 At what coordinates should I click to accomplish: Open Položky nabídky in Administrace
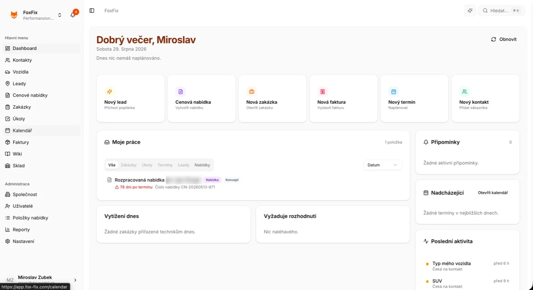click(41, 218)
